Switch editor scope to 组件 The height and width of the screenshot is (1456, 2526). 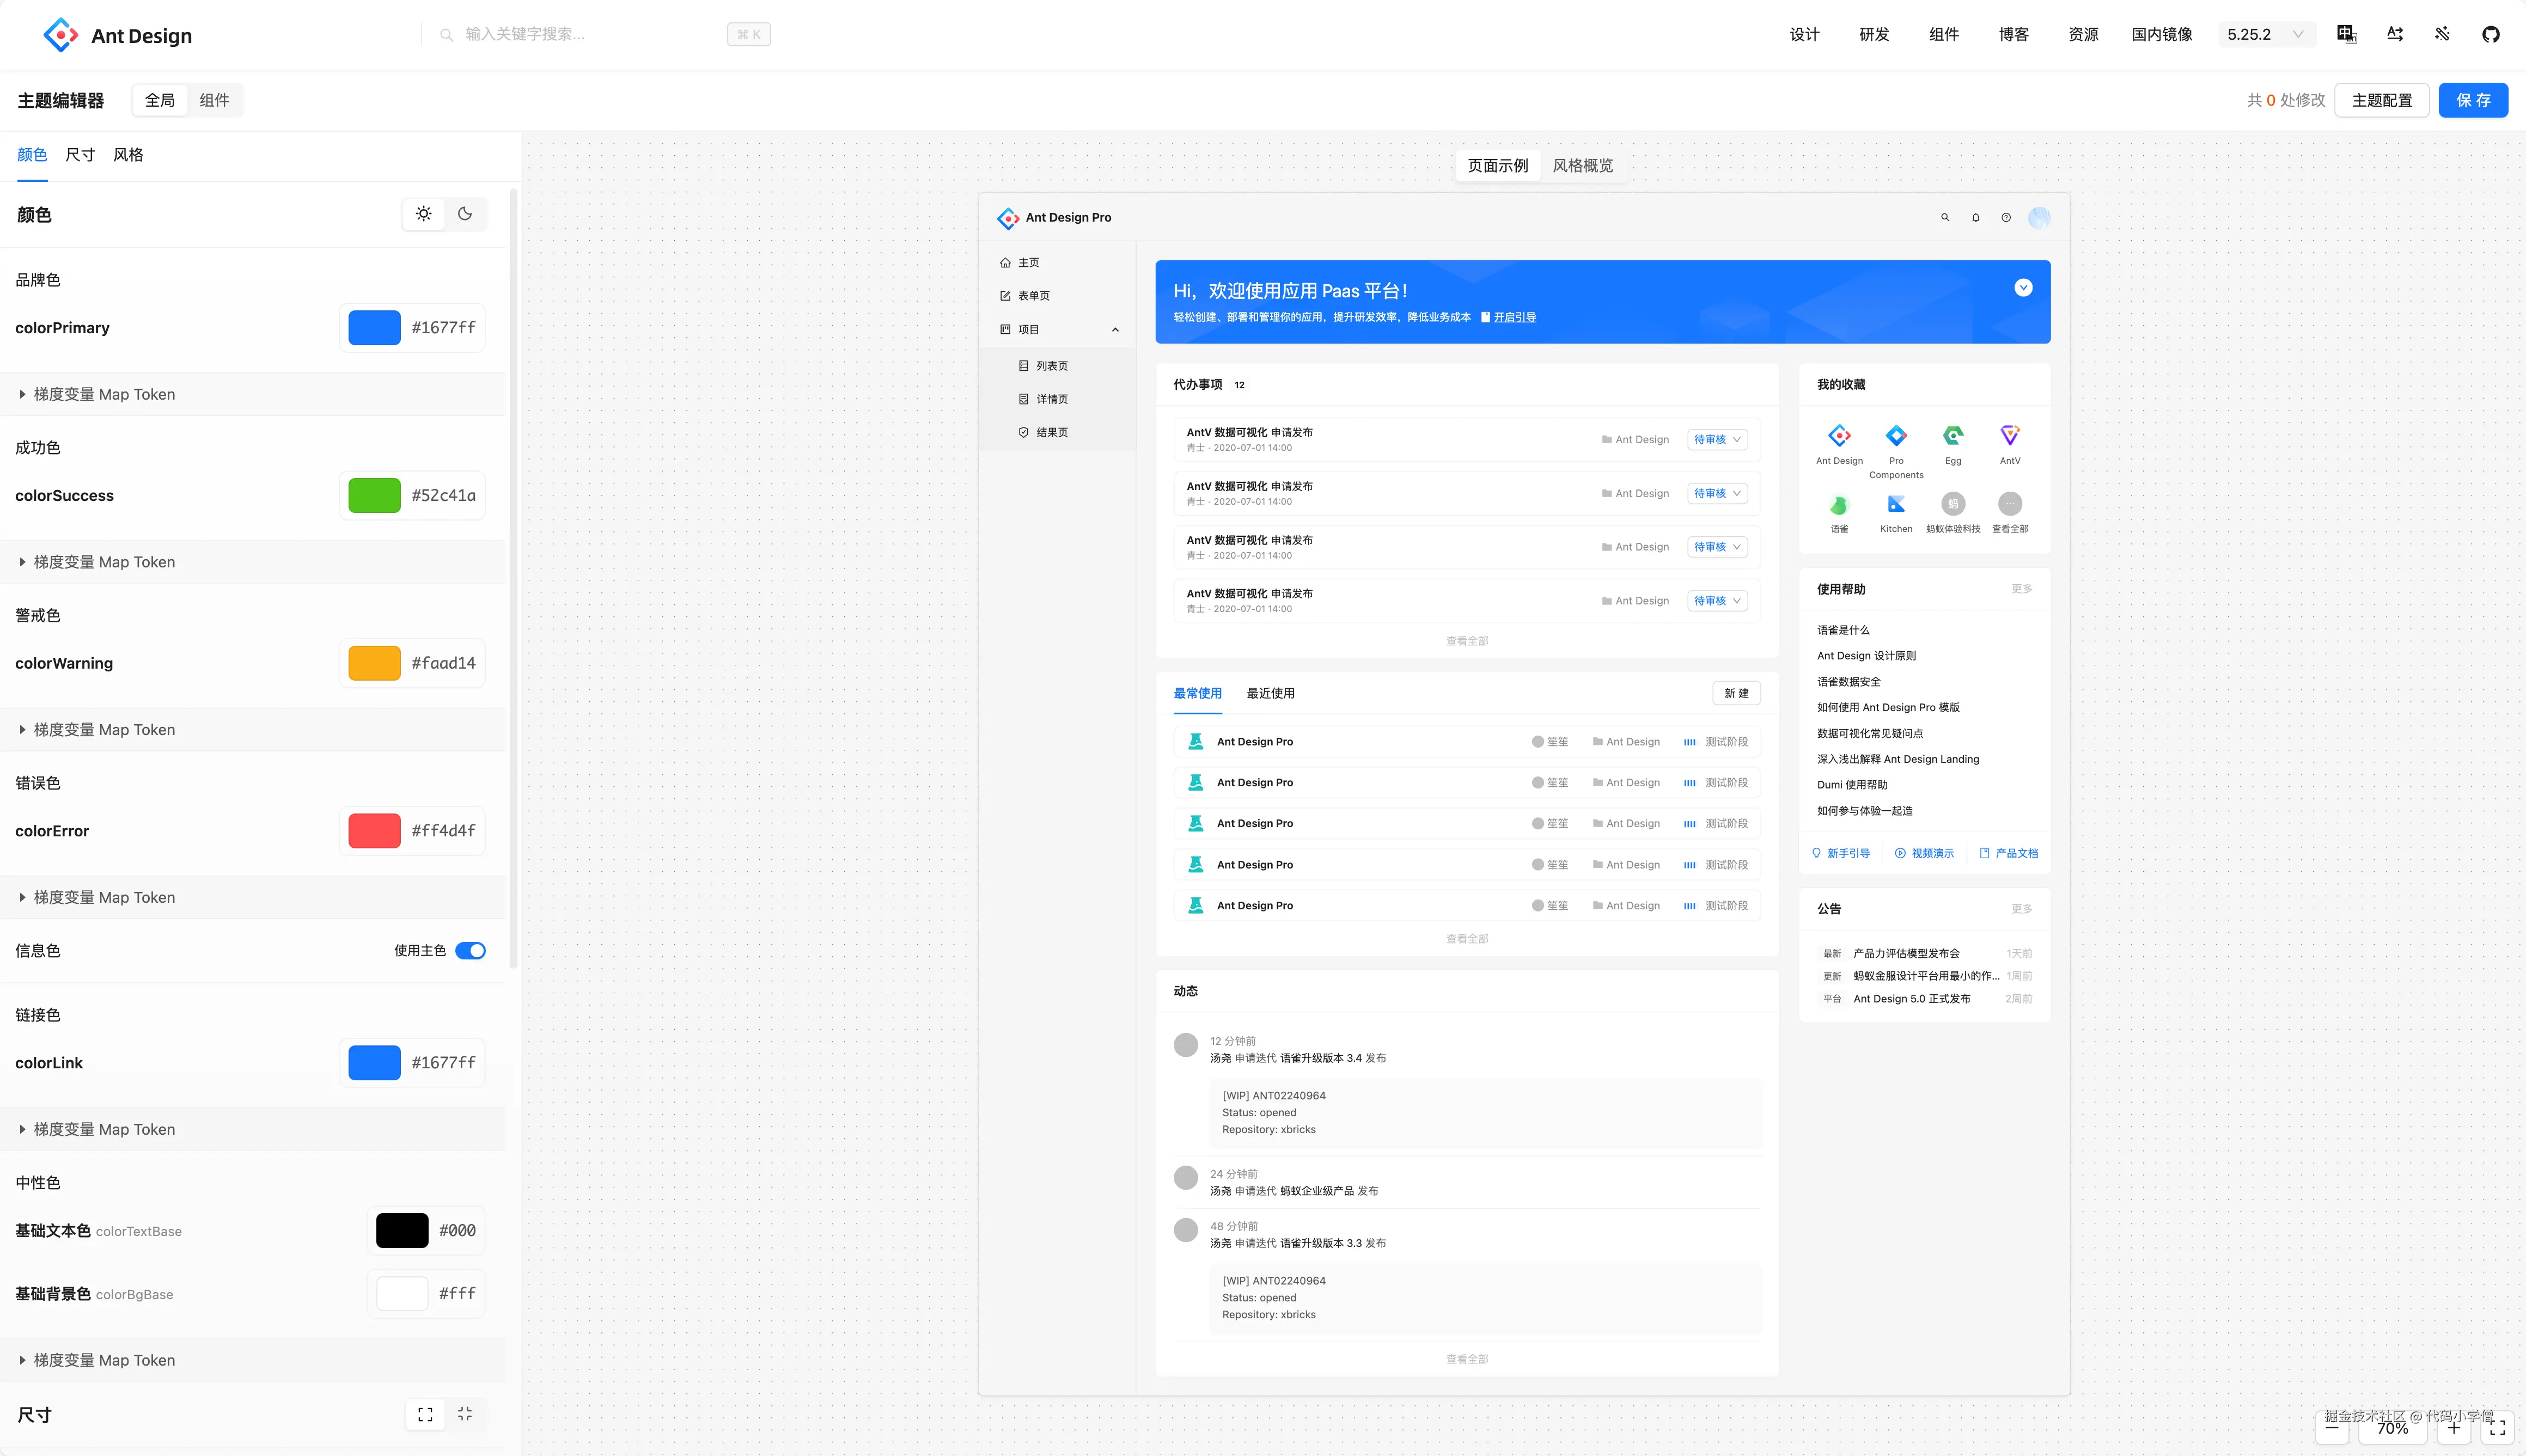214,100
